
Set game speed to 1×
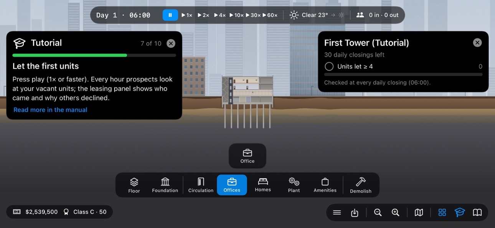pos(187,15)
